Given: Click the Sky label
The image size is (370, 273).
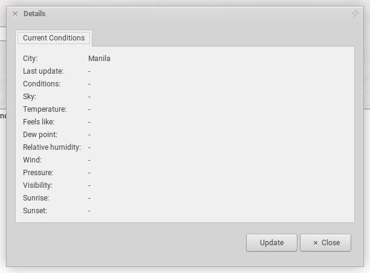Looking at the screenshot, I should point(30,97).
